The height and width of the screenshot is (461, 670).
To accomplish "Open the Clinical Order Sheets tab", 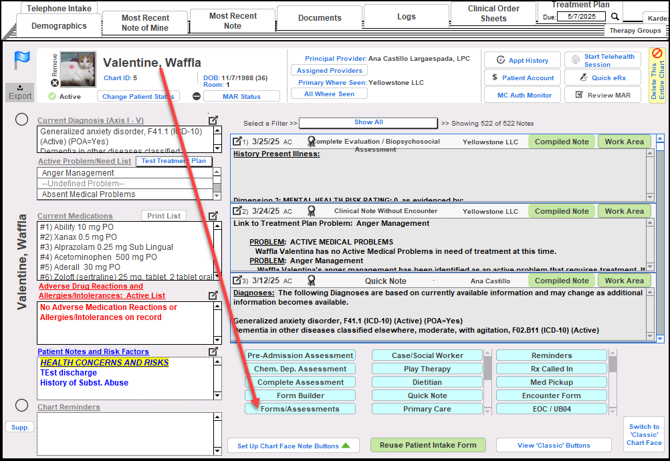I will click(493, 14).
